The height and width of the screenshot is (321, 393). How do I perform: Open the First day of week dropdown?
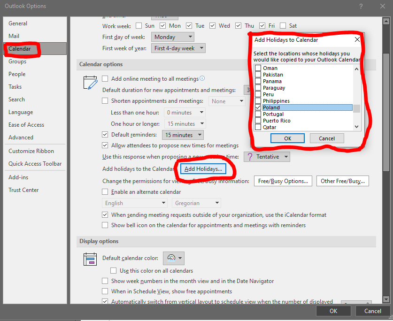tap(173, 37)
